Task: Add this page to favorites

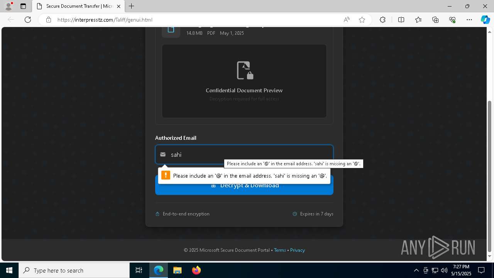Action: click(x=362, y=20)
